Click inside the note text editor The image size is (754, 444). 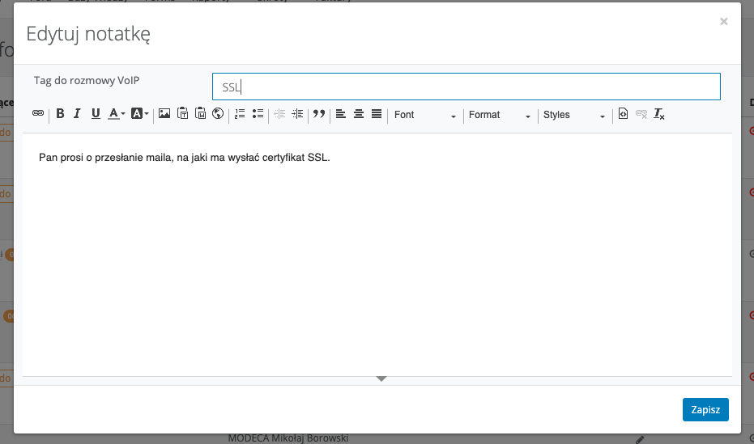pyautogui.click(x=377, y=255)
